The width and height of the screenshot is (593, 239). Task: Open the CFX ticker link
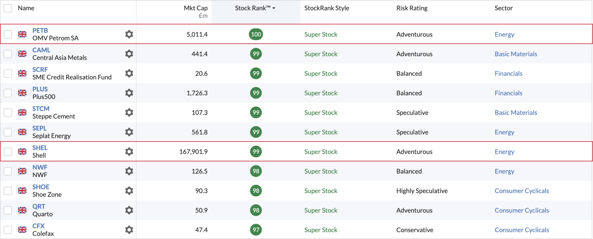click(38, 226)
